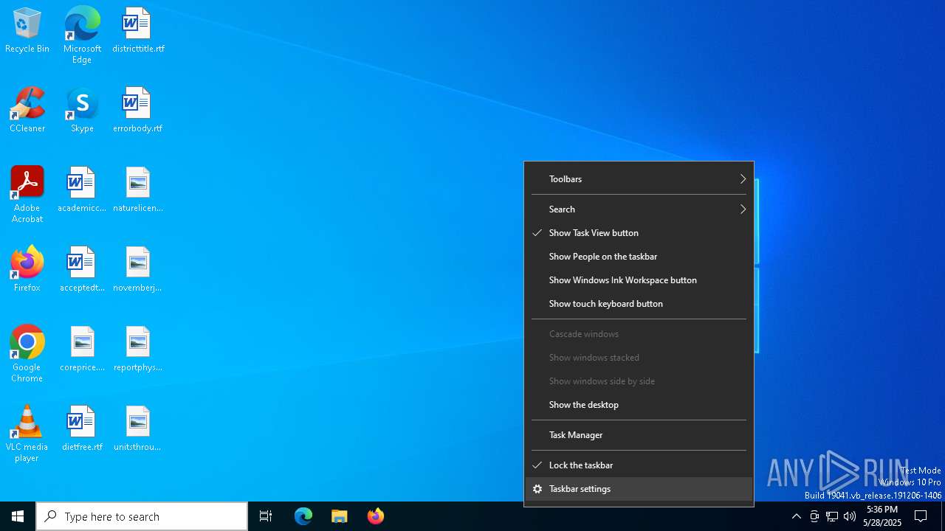Click in the taskbar search box
The image size is (945, 531).
142,516
